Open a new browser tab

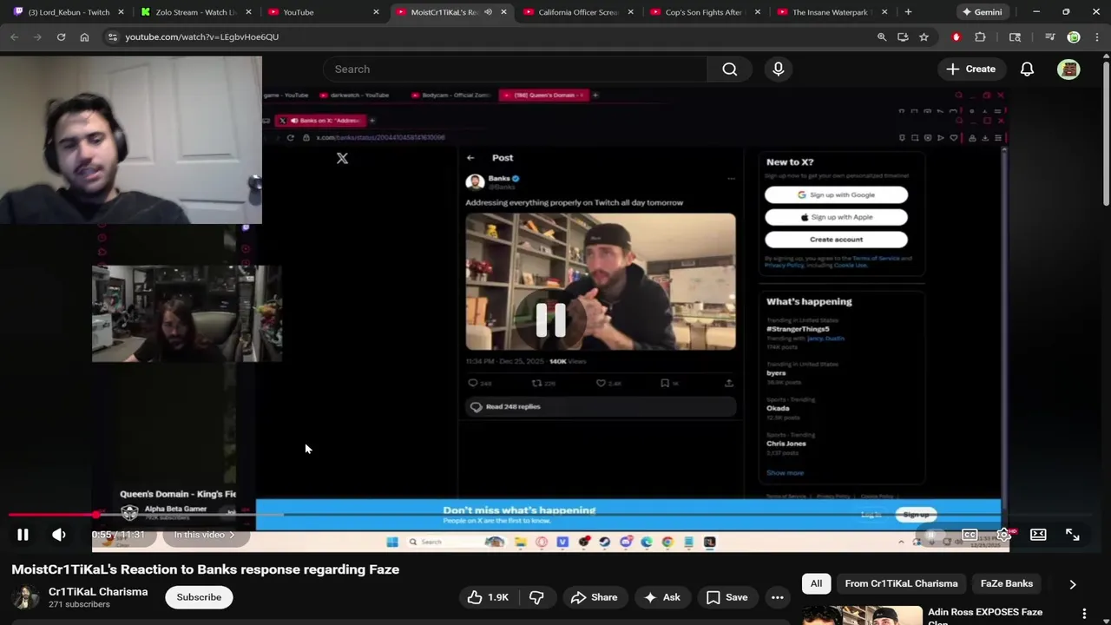908,12
